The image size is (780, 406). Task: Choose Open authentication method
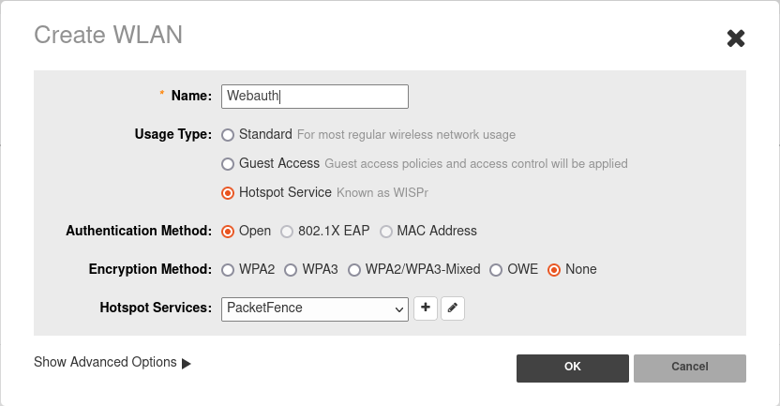[x=228, y=232]
